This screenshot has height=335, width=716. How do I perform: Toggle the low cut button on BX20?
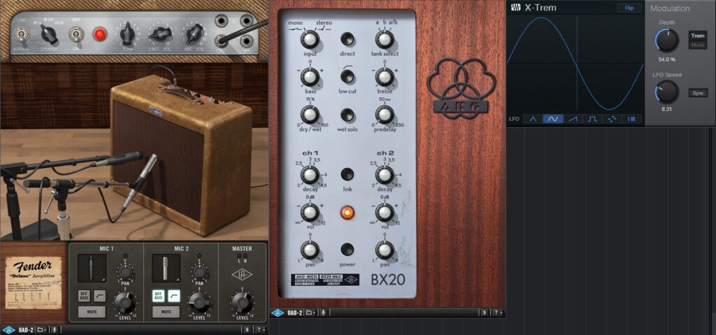(348, 77)
